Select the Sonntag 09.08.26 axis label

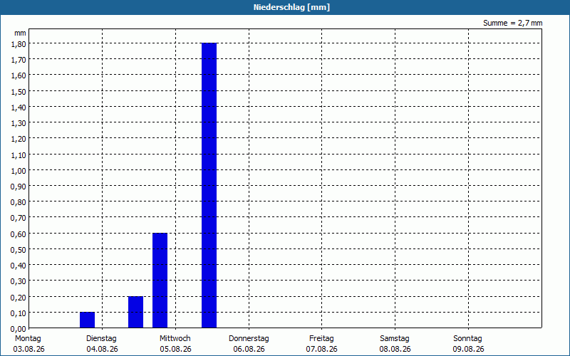[x=468, y=344]
